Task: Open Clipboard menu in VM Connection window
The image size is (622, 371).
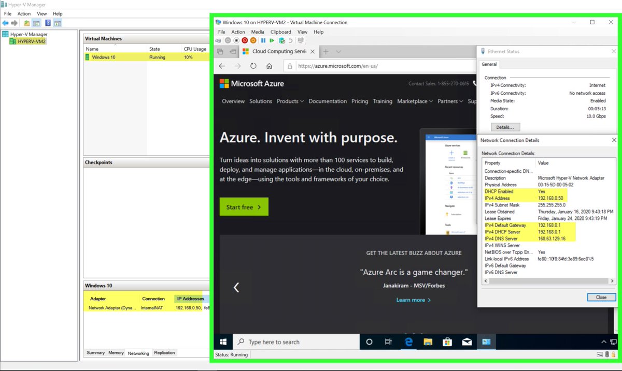Action: [281, 32]
